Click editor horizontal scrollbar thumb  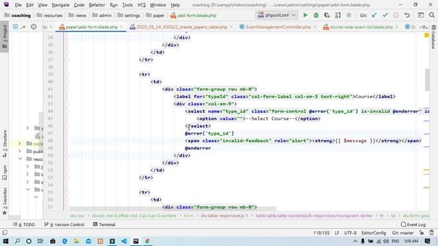click(x=172, y=208)
